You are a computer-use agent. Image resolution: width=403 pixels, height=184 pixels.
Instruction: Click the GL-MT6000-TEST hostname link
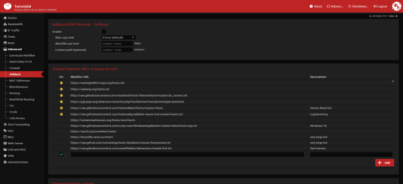[x=378, y=16]
